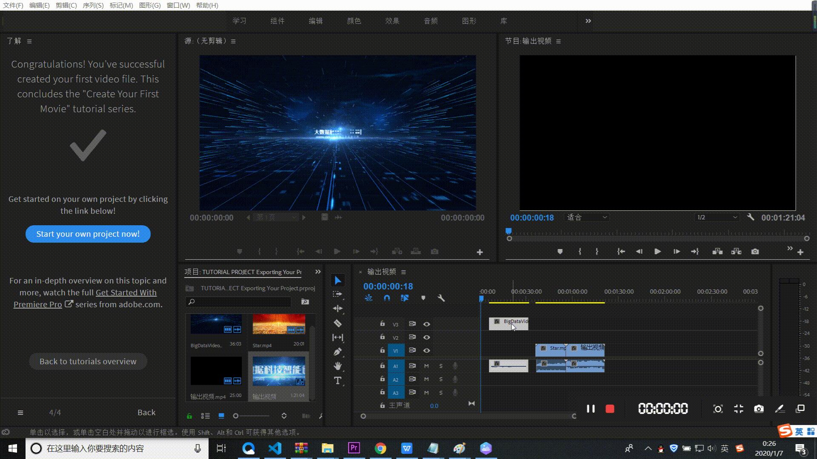Image resolution: width=817 pixels, height=459 pixels.
Task: Open 源 panel menu
Action: (x=233, y=41)
